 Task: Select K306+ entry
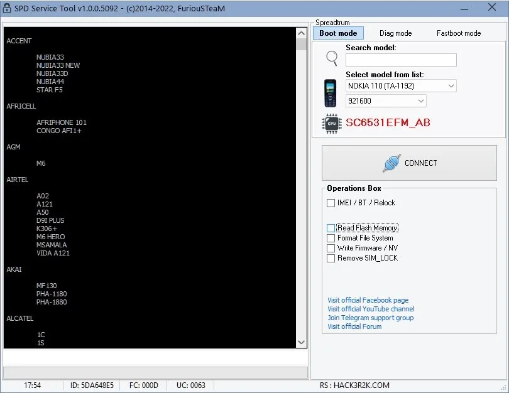point(47,229)
